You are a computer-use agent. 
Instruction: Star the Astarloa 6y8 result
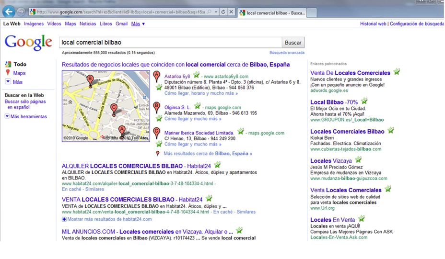(x=196, y=75)
